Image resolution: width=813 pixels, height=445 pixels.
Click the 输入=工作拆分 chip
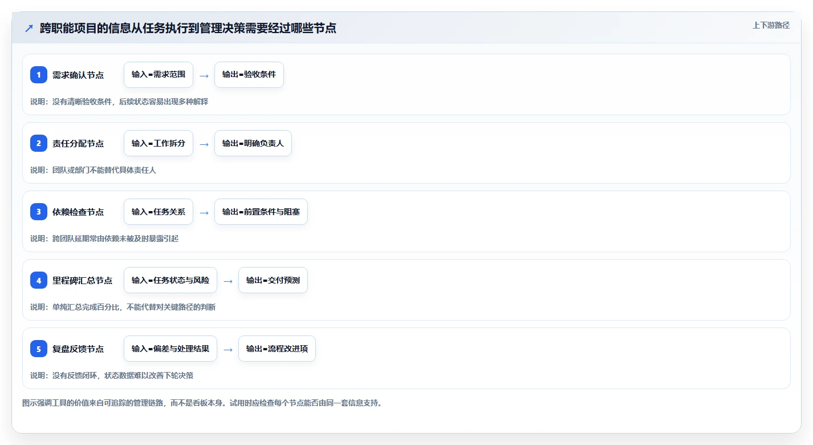[x=158, y=143]
